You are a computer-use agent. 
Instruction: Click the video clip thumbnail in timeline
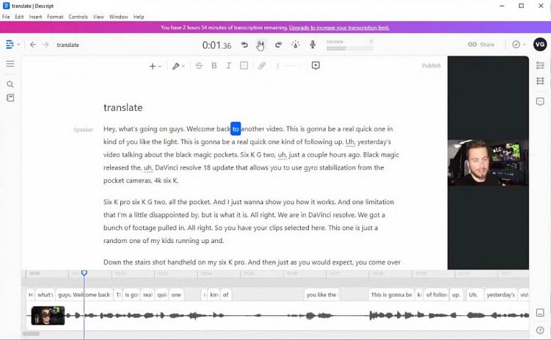click(48, 315)
